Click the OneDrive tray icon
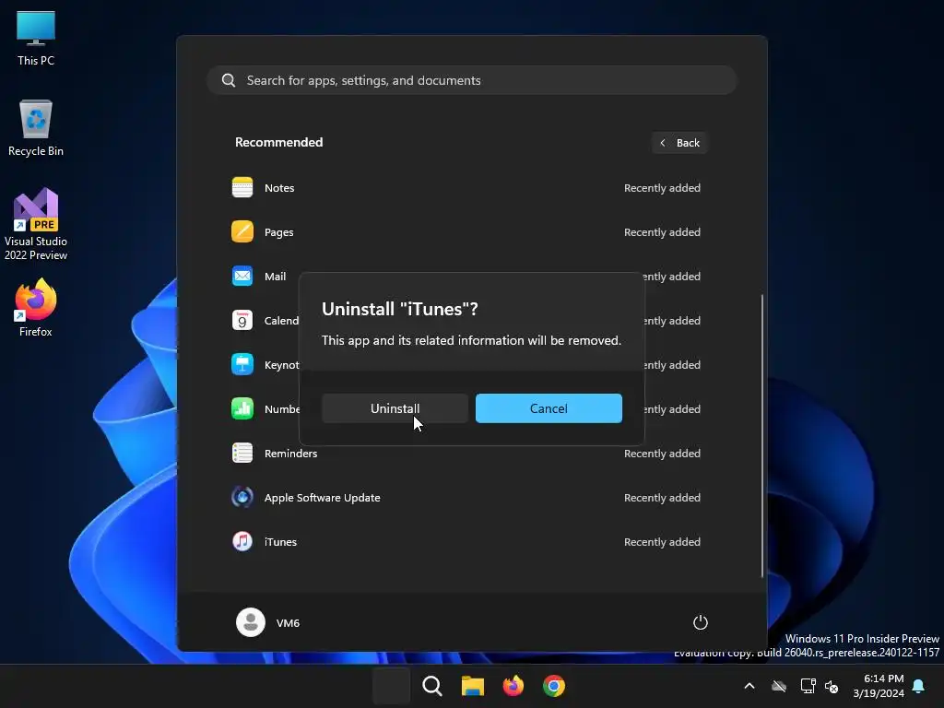 tap(779, 686)
